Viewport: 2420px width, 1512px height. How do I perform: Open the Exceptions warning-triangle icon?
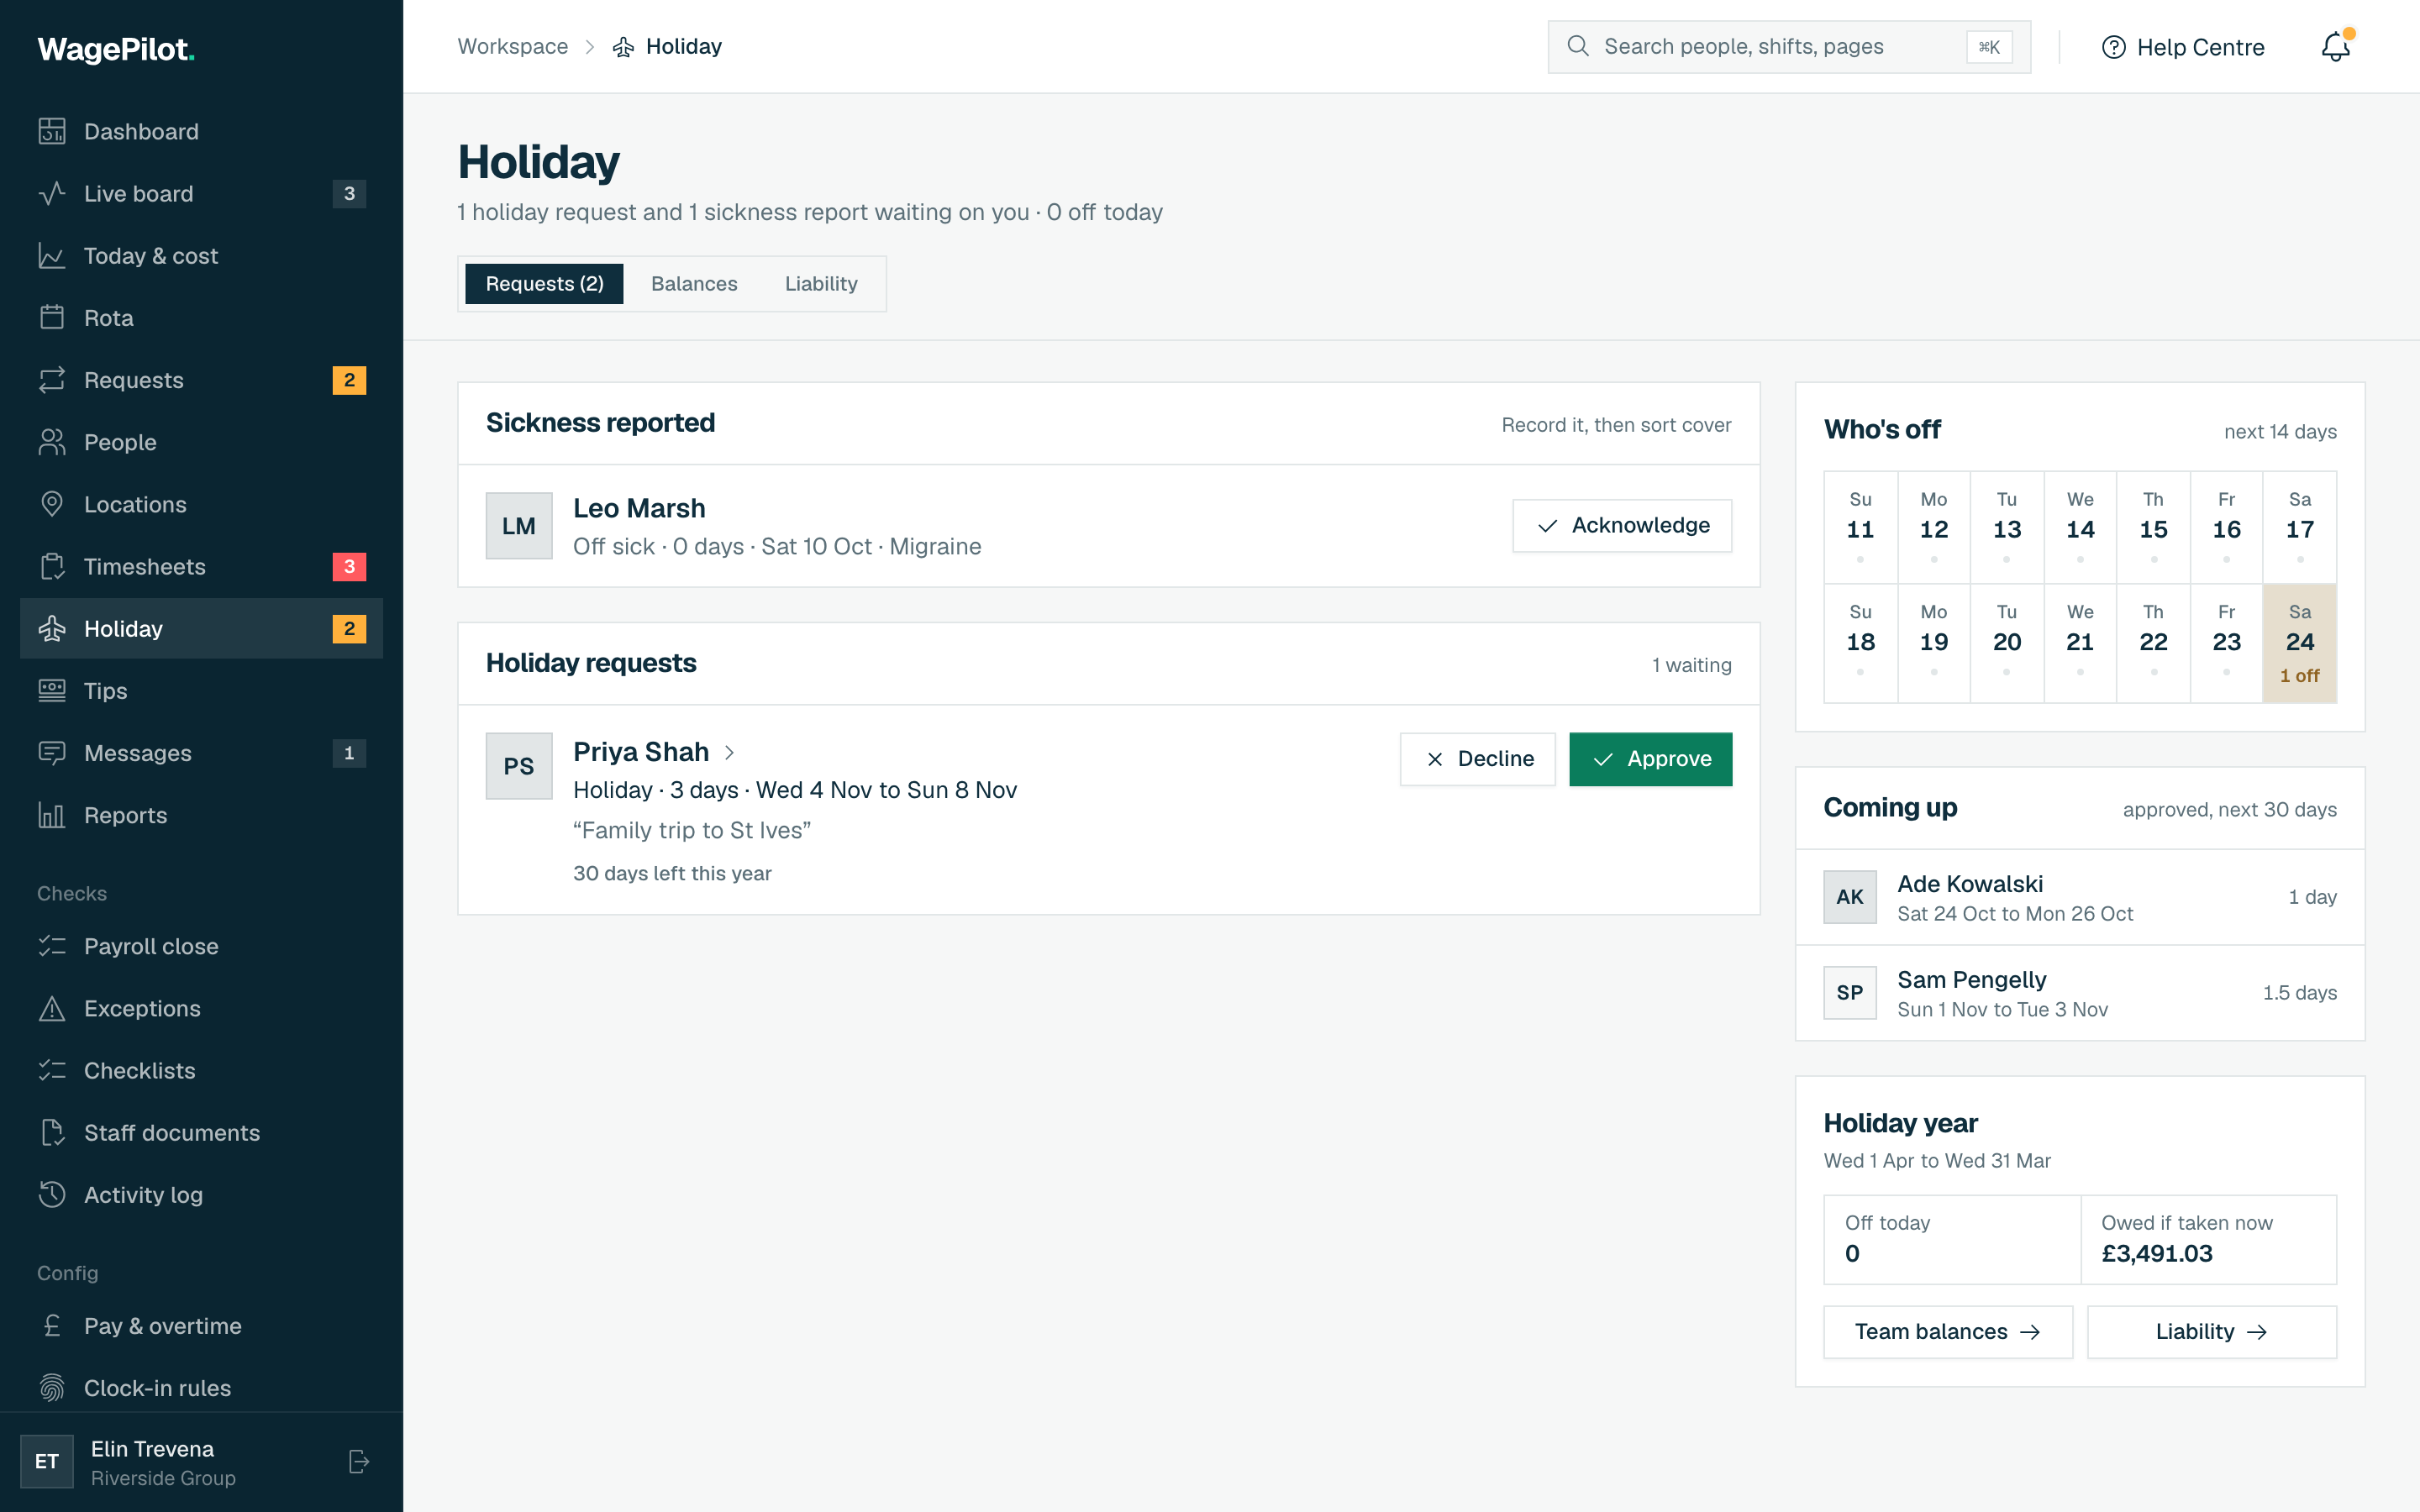52,1008
